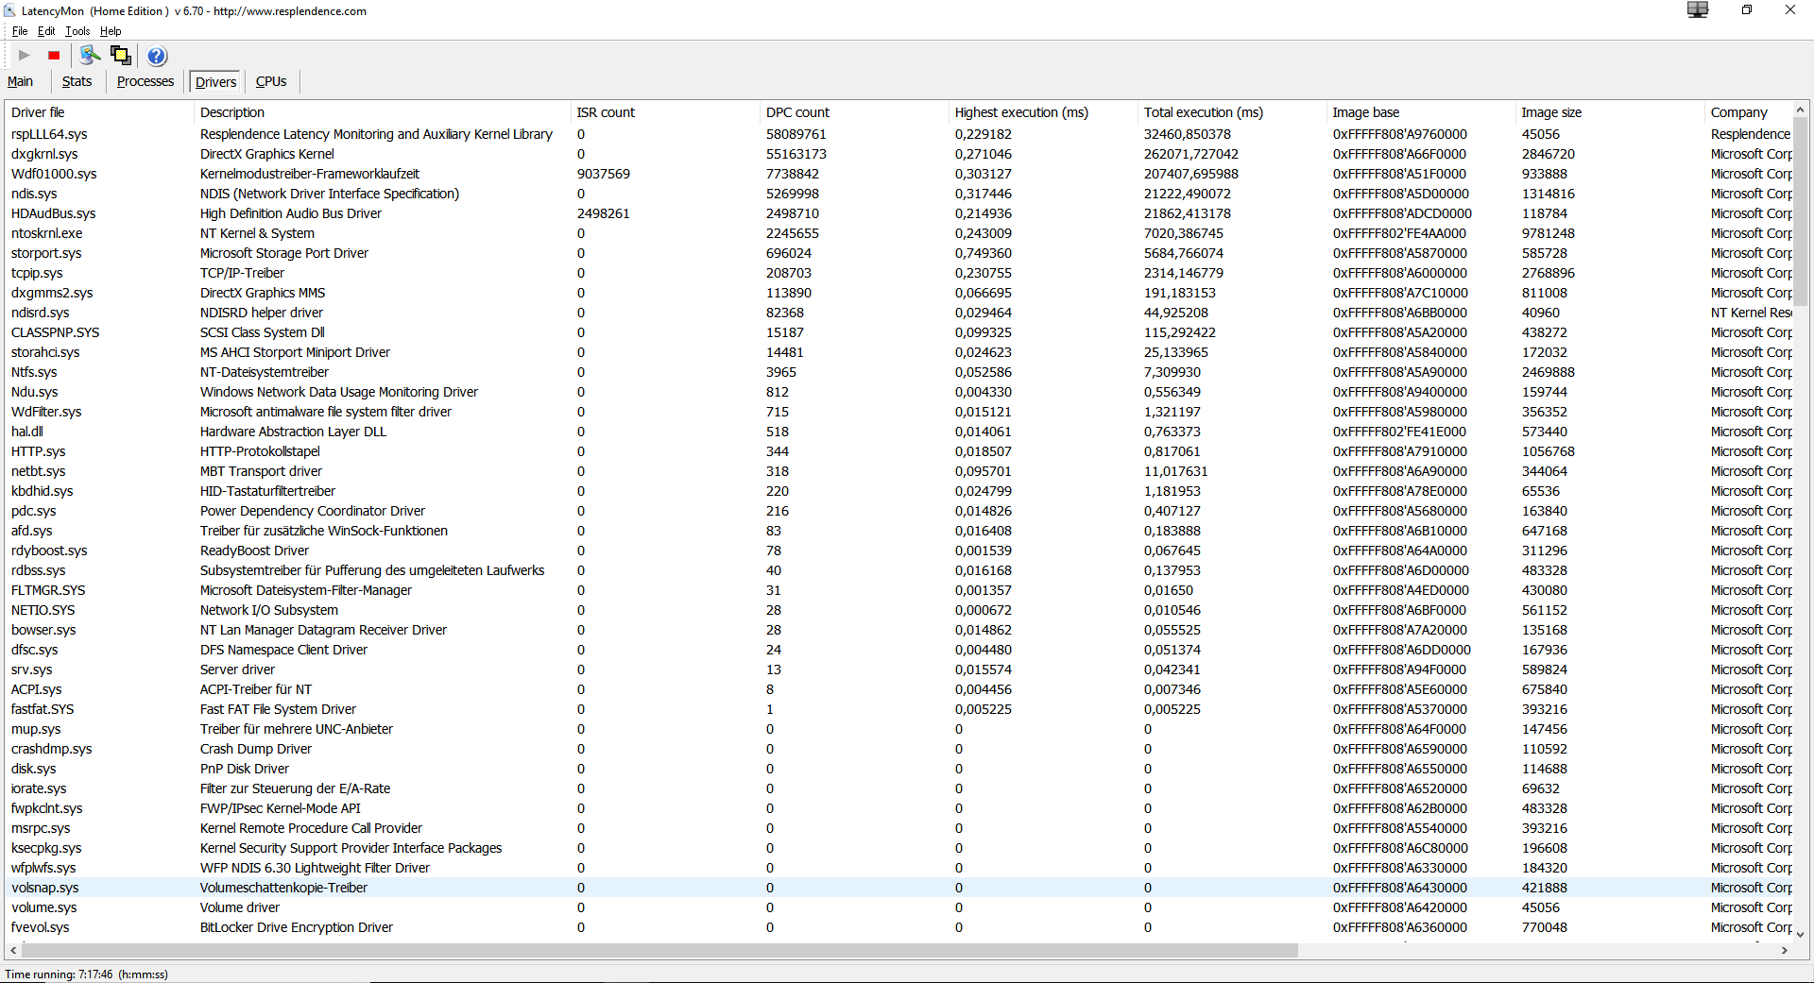Click the vertical scrollbar up arrow
This screenshot has height=983, width=1814.
[x=1800, y=110]
